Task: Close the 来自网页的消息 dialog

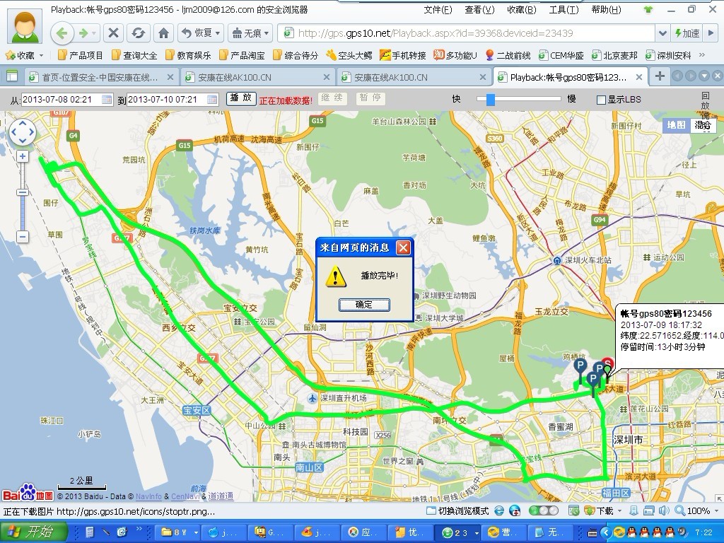Action: tap(403, 248)
